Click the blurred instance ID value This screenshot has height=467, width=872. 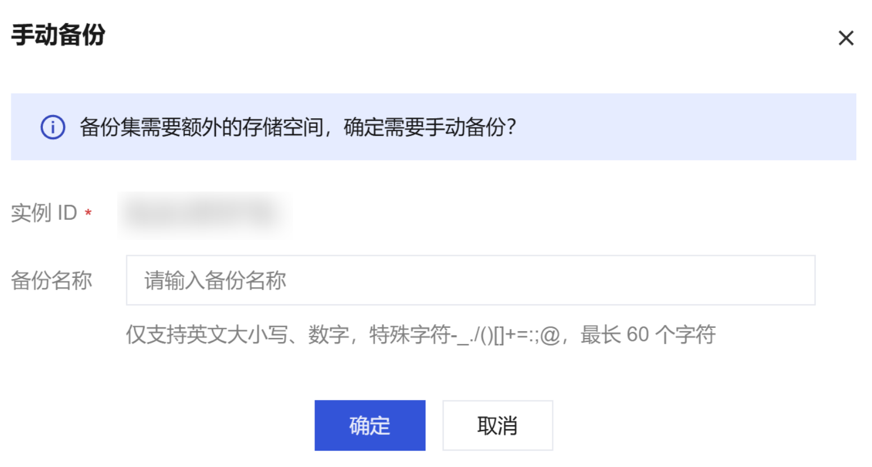pos(204,214)
